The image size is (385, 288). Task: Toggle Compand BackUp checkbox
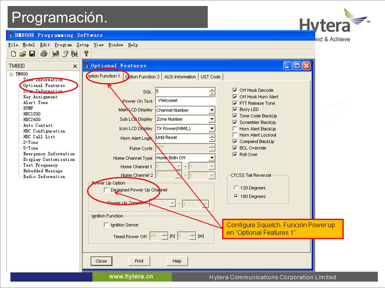pos(235,142)
